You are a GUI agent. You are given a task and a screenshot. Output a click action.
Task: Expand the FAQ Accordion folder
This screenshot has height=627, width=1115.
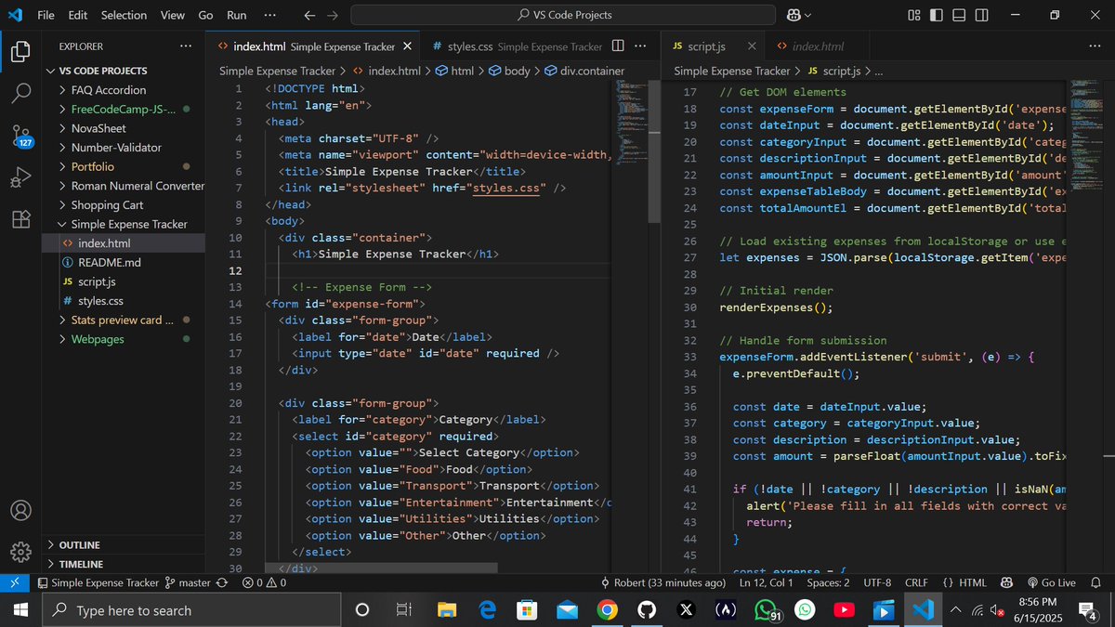coord(124,90)
